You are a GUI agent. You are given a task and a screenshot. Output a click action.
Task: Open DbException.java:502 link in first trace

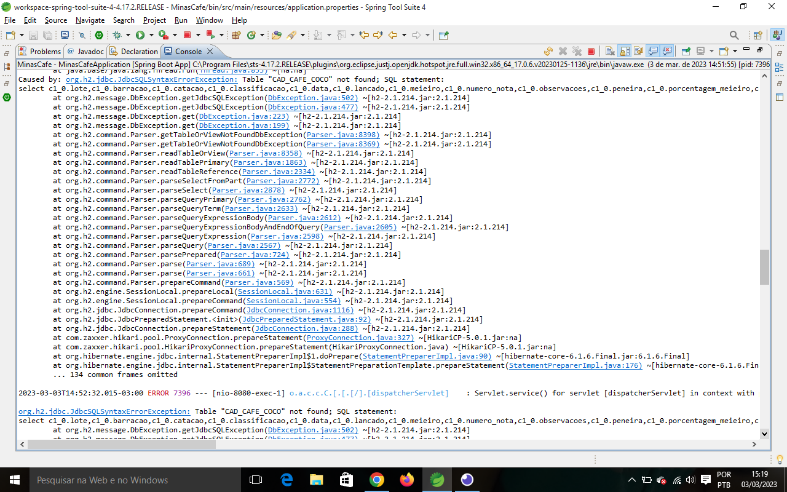click(312, 98)
